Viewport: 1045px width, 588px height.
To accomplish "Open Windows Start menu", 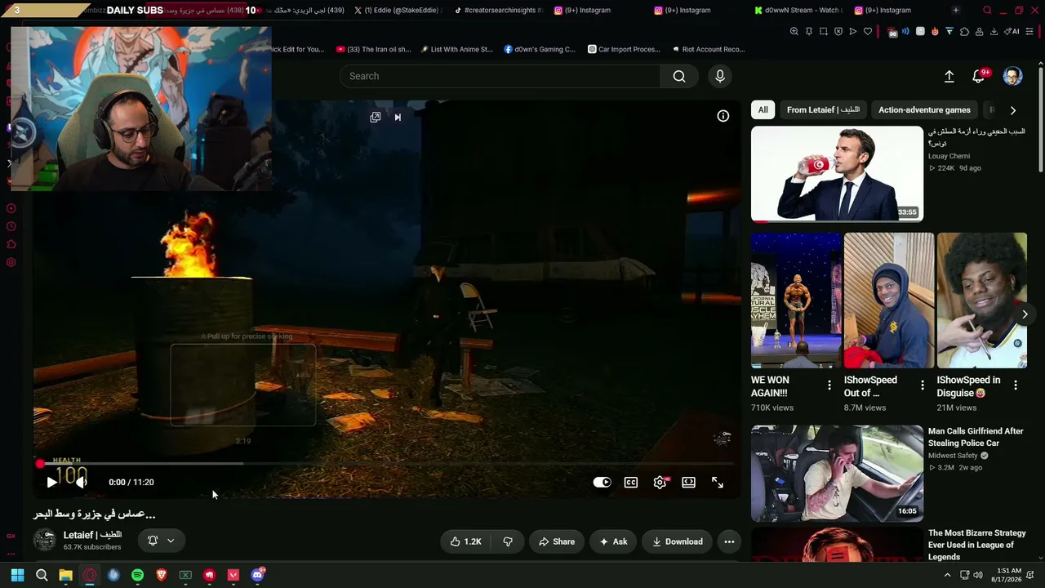I will tap(17, 575).
